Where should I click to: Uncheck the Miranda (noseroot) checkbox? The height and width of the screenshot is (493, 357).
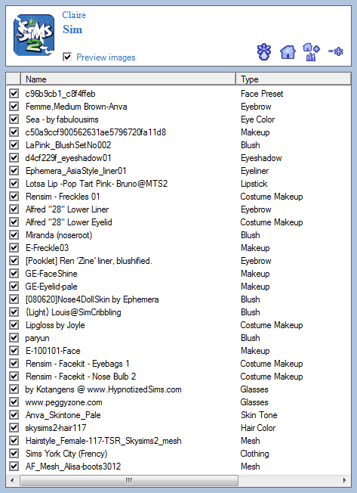click(x=14, y=235)
